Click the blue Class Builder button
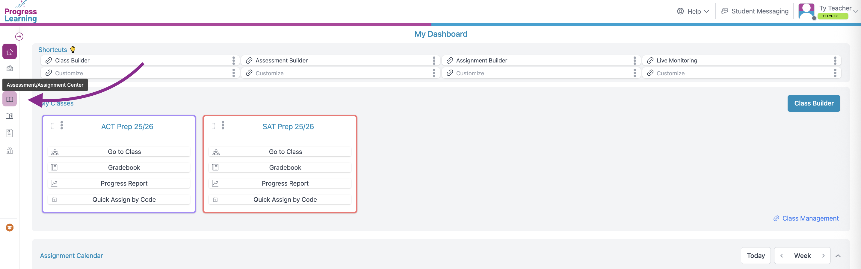Image resolution: width=861 pixels, height=269 pixels. (814, 103)
